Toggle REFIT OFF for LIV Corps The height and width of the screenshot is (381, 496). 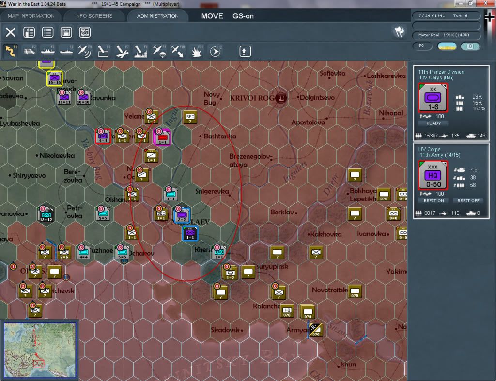[468, 201]
